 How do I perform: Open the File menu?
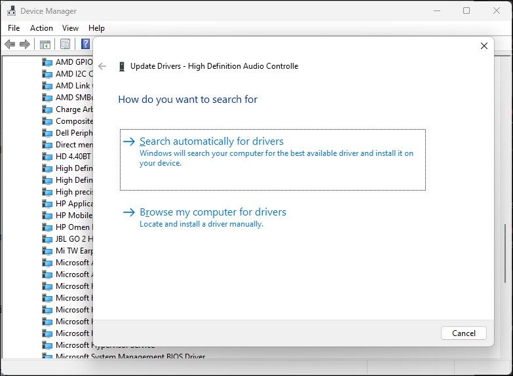click(14, 28)
